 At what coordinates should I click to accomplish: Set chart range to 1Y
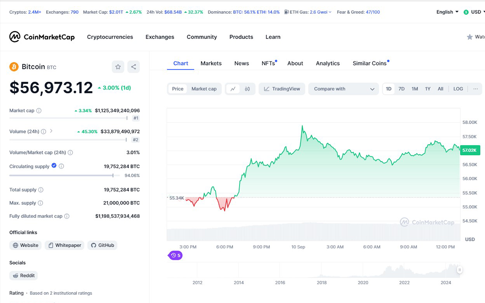(x=428, y=89)
